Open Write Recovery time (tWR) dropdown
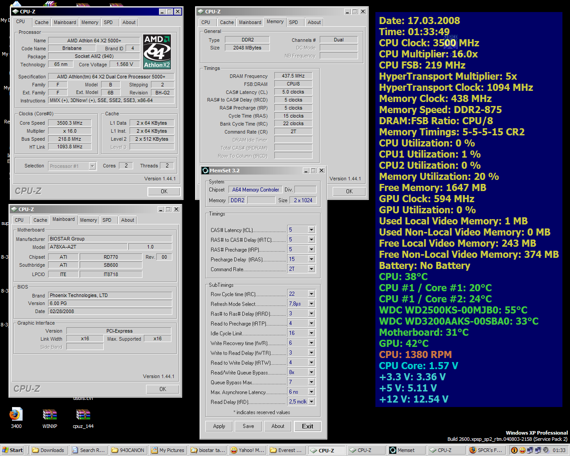Viewport: 570px width, 456px height. click(311, 343)
